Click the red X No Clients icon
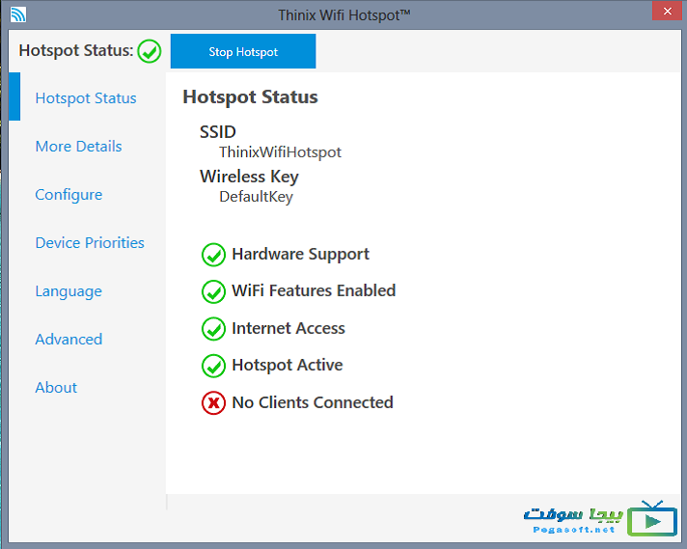The width and height of the screenshot is (687, 549). [213, 402]
